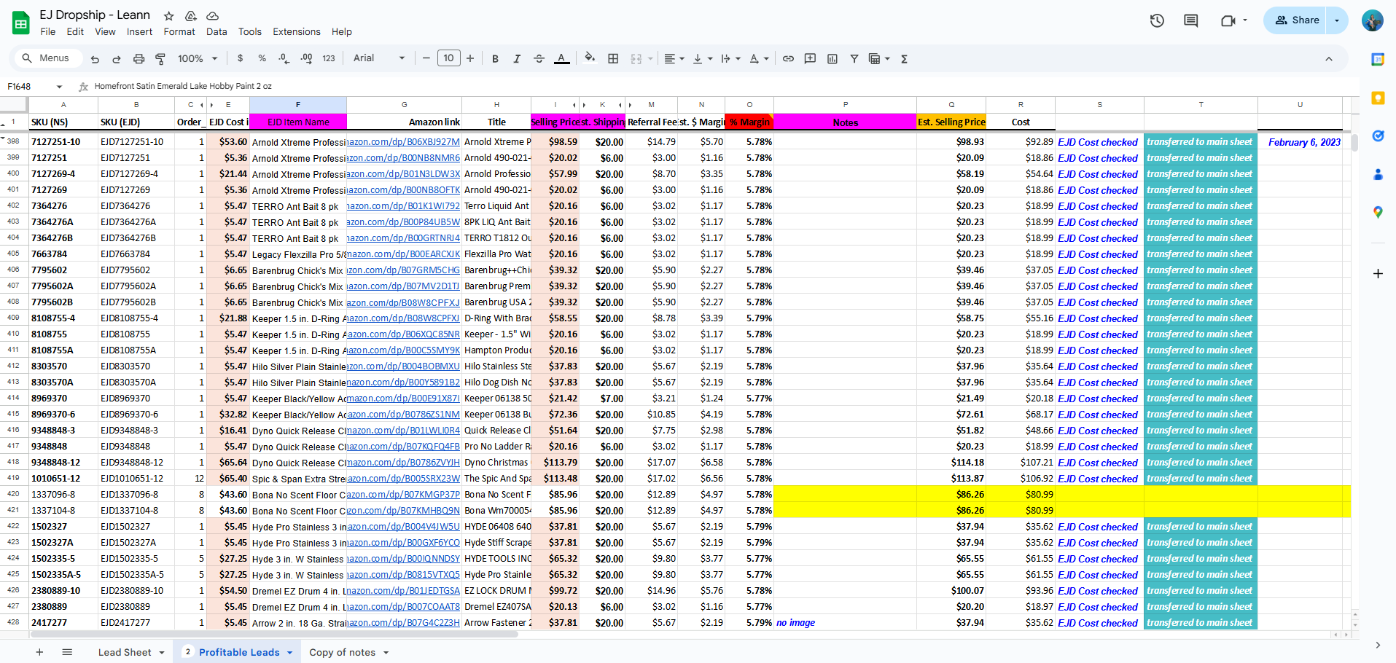Click the font size input field

449,58
